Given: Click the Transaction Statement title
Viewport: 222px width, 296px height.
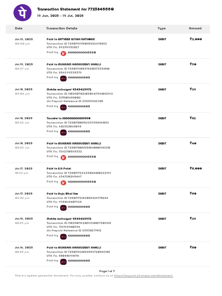Looking at the screenshot, I should (x=75, y=9).
